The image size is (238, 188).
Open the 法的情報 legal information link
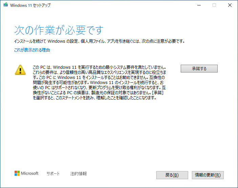click(78, 173)
